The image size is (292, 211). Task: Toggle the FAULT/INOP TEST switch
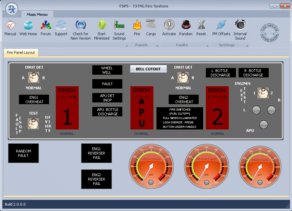[33, 123]
